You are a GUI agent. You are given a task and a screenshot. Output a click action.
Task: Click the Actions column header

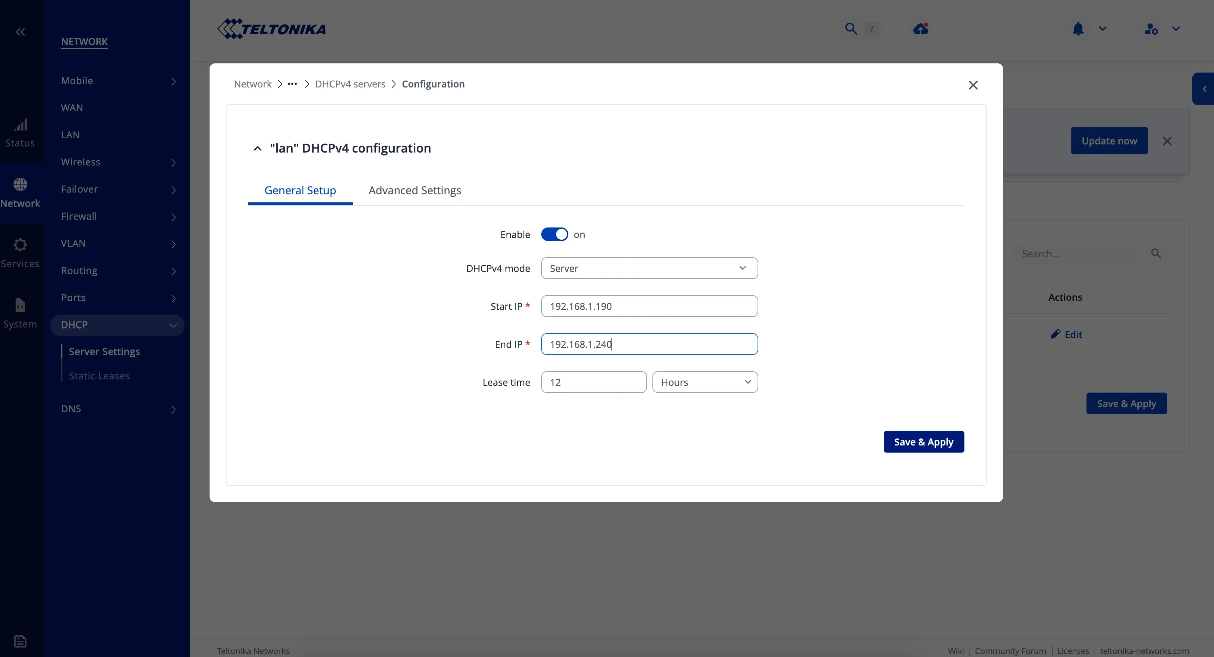1065,297
